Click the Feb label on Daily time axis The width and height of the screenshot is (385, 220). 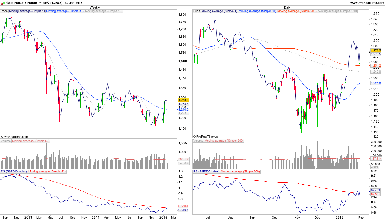(361, 217)
